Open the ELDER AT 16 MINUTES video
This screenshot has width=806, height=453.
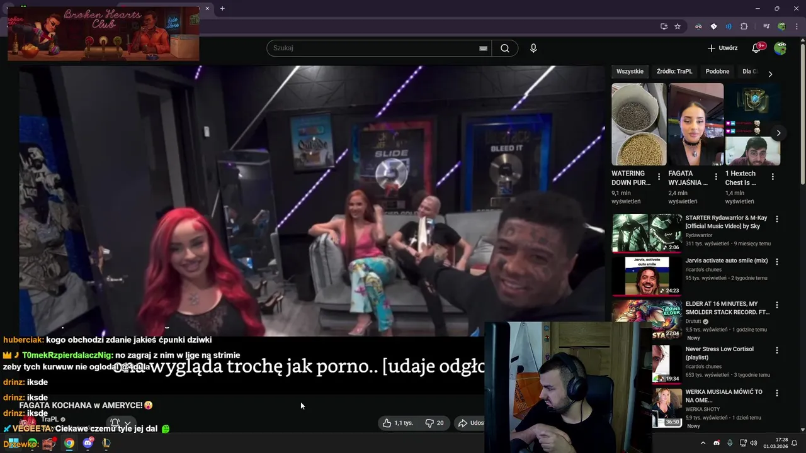coord(727,308)
